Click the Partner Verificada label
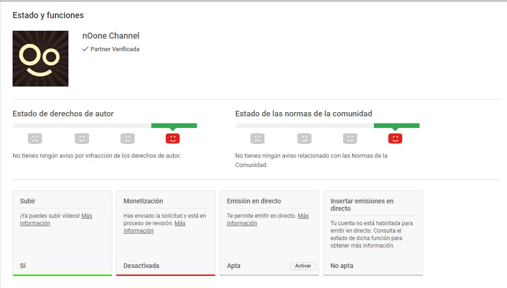 pyautogui.click(x=115, y=49)
